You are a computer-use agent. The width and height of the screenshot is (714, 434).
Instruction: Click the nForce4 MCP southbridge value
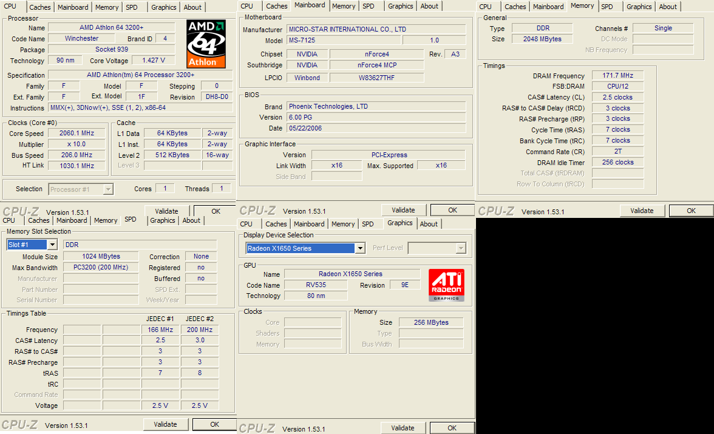point(377,65)
